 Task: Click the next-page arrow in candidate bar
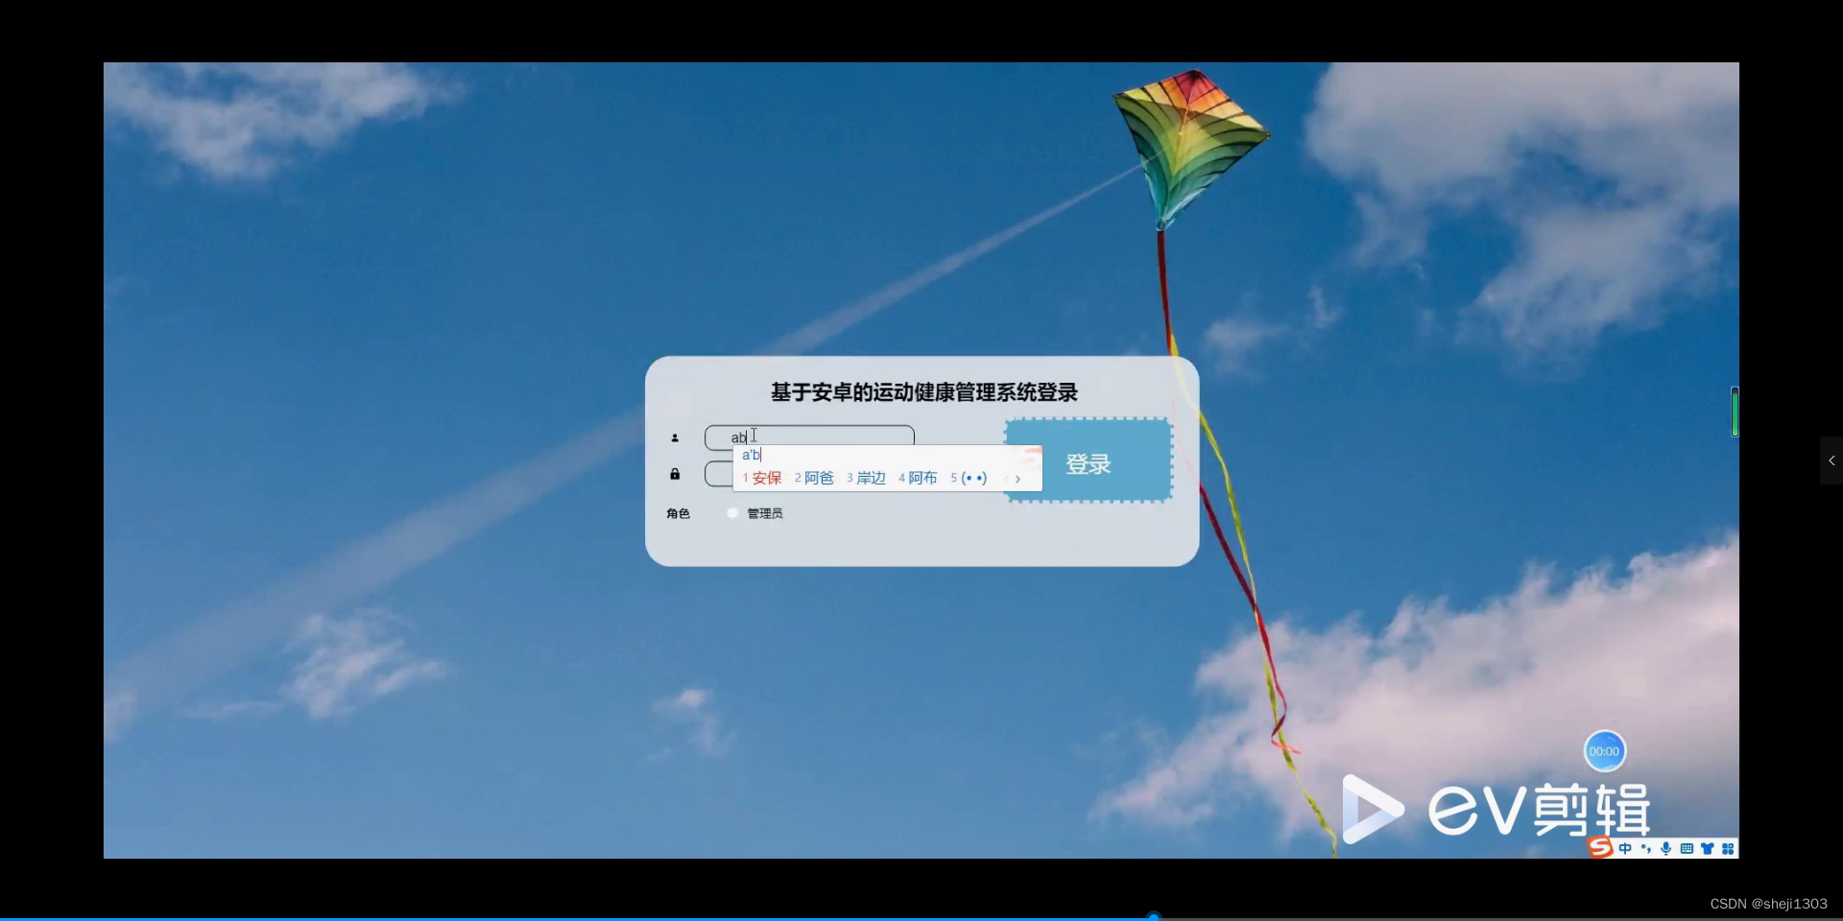pyautogui.click(x=1017, y=479)
